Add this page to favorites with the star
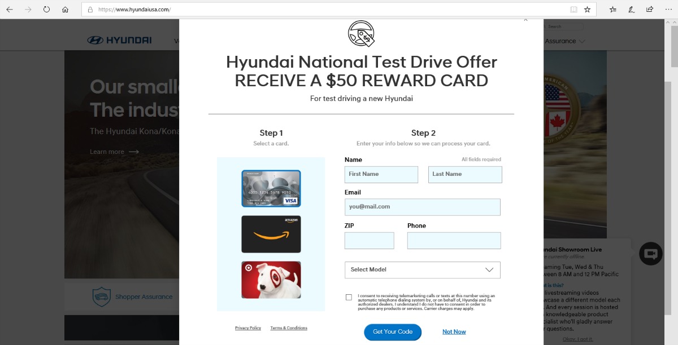This screenshot has width=678, height=345. [x=587, y=10]
